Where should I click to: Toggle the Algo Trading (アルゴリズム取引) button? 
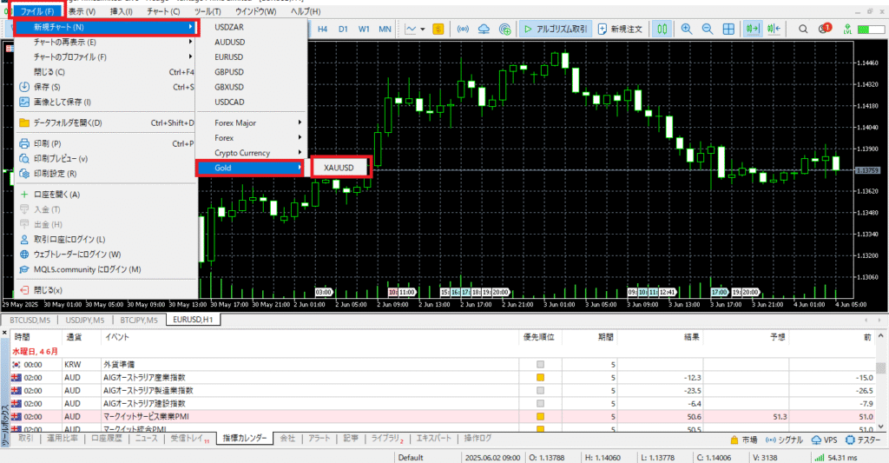point(554,29)
